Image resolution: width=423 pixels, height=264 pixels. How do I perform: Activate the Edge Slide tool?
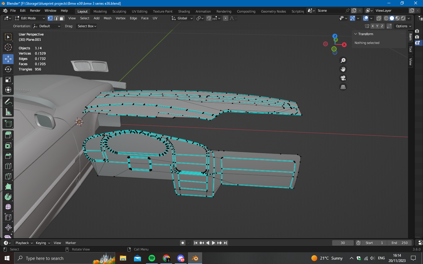click(x=8, y=217)
